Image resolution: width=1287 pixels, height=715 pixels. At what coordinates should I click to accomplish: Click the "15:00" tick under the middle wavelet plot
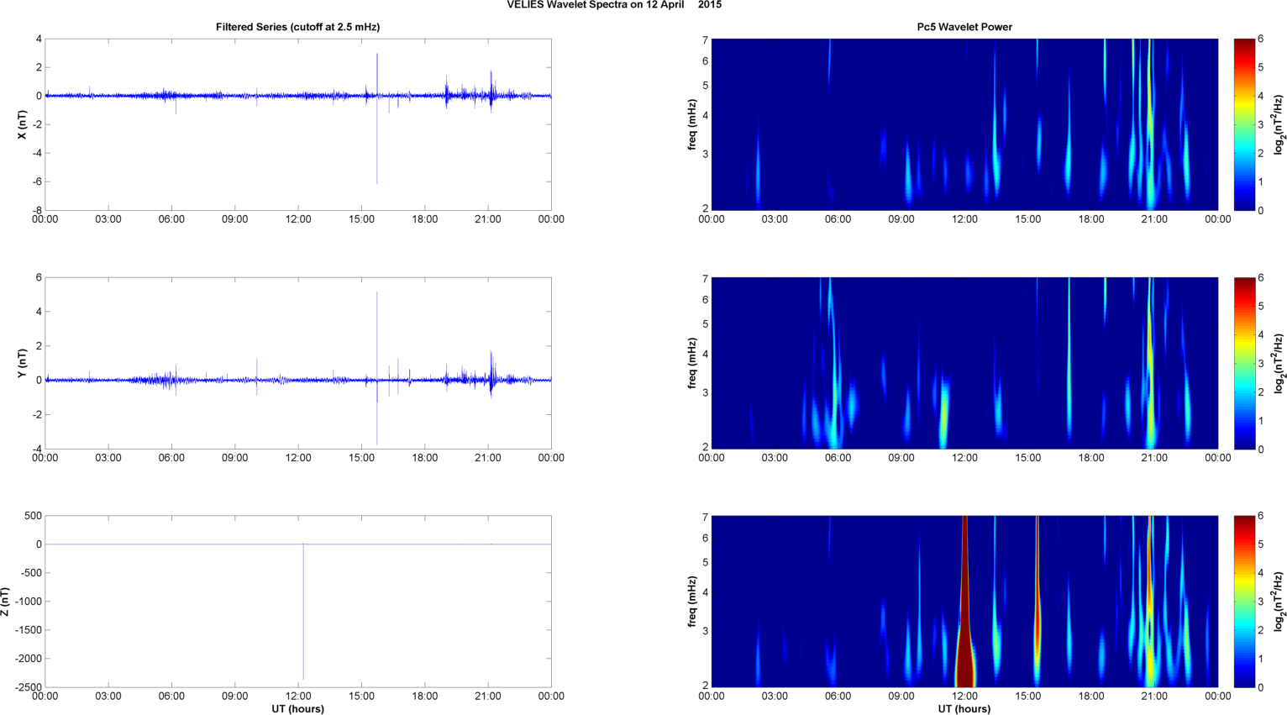pyautogui.click(x=1028, y=458)
